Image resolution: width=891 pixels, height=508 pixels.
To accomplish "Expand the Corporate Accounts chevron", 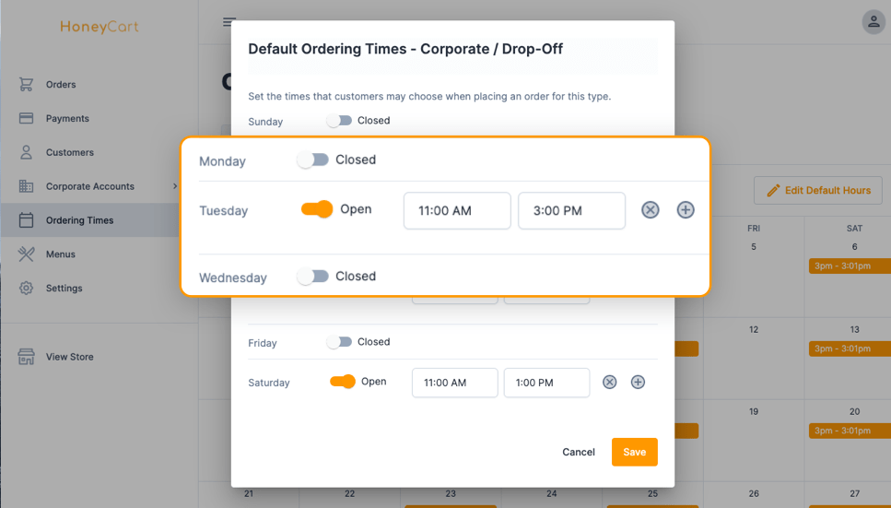I will 174,186.
